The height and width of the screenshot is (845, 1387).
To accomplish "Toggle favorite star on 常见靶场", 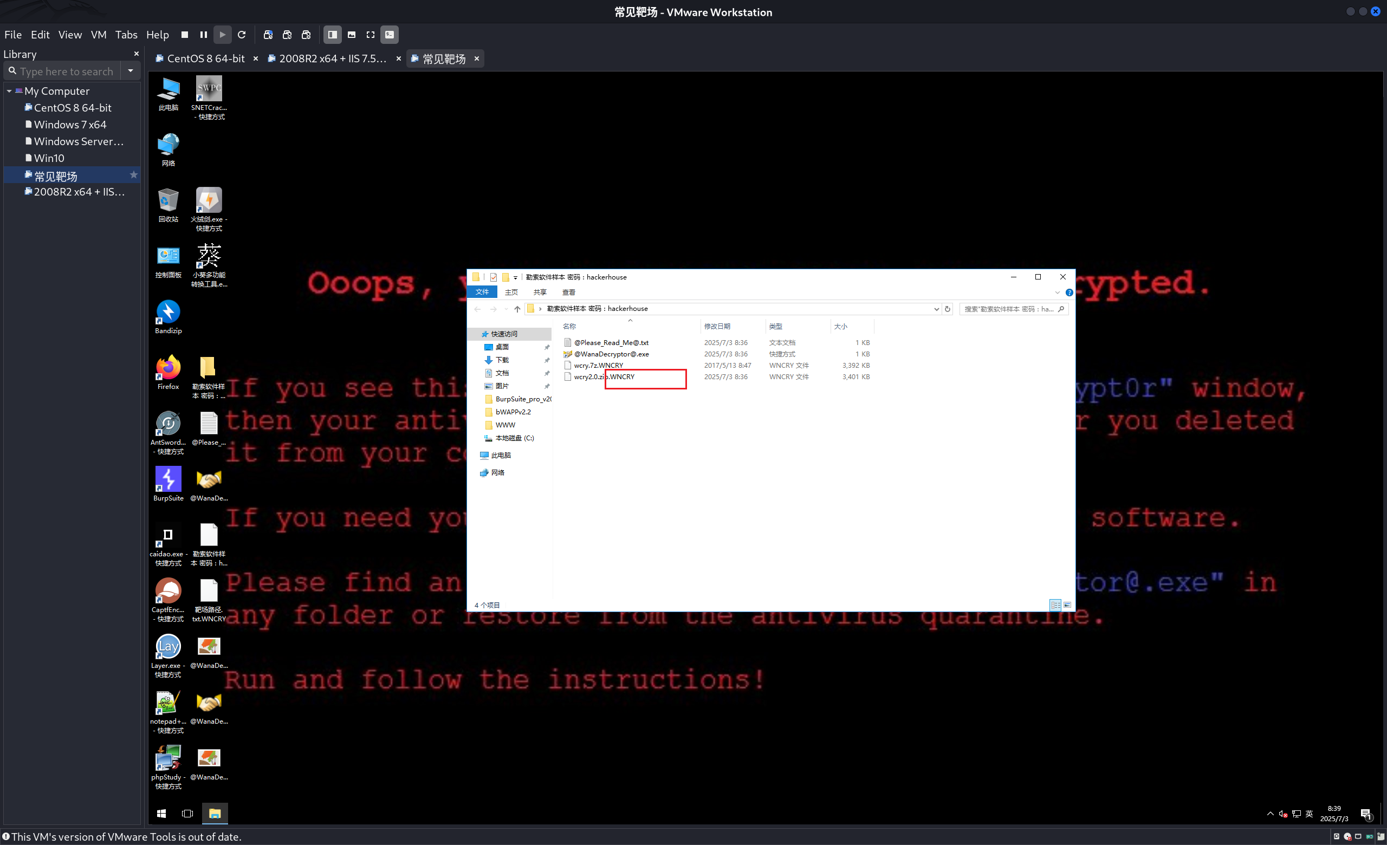I will coord(133,175).
